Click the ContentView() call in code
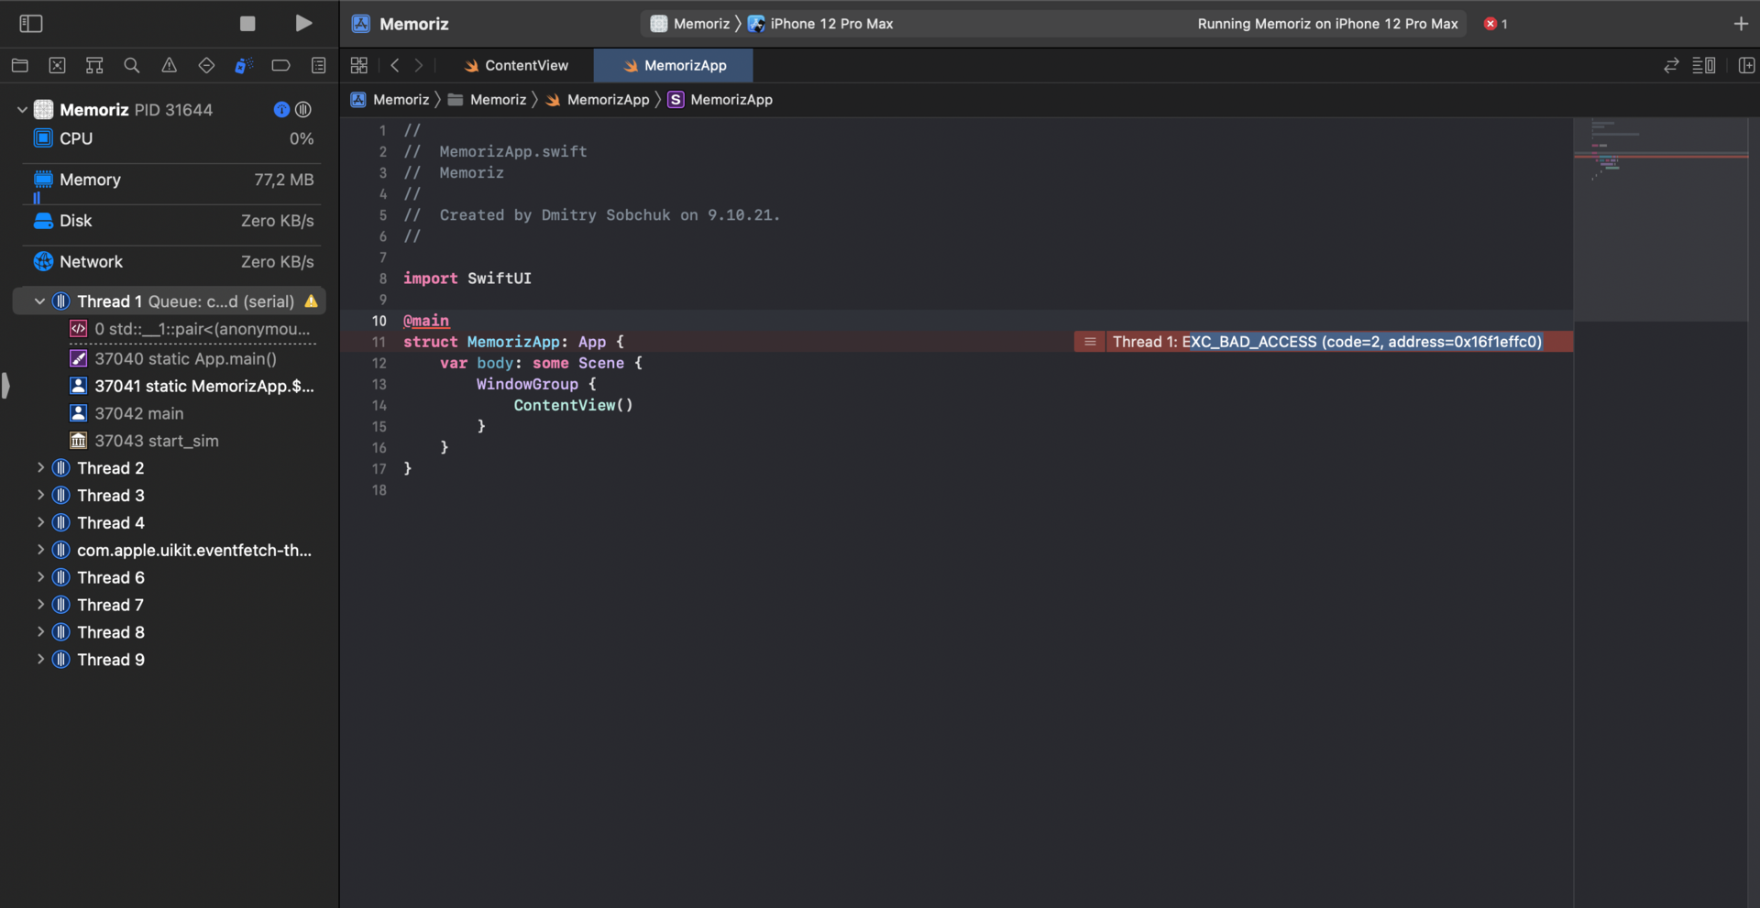The width and height of the screenshot is (1760, 908). tap(573, 405)
